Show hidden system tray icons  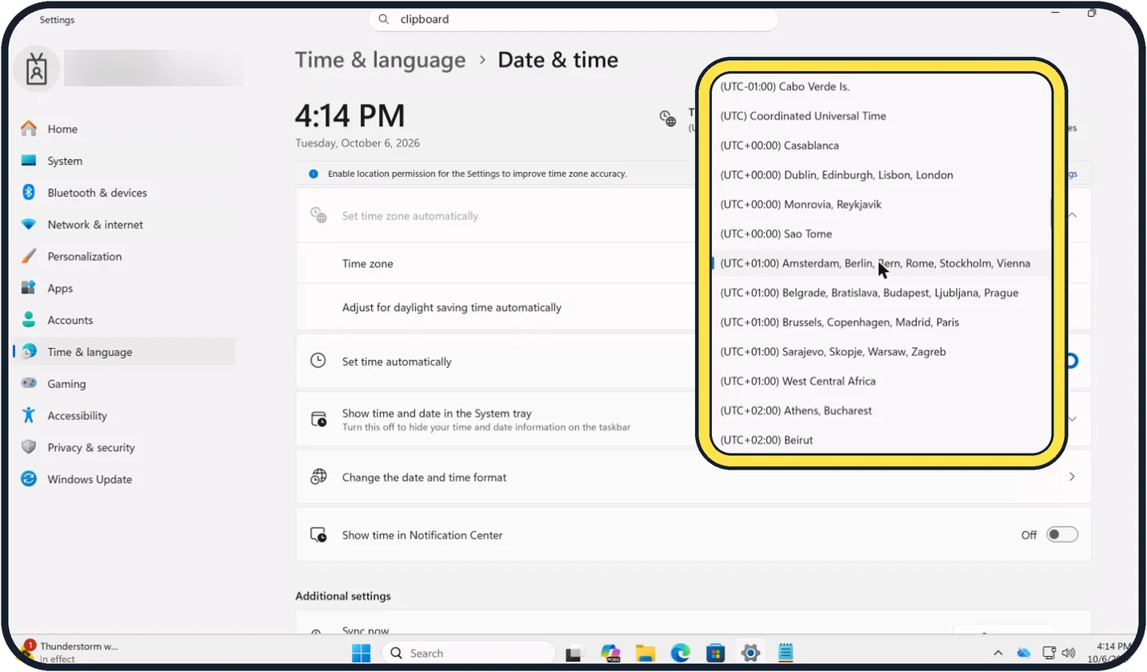998,653
